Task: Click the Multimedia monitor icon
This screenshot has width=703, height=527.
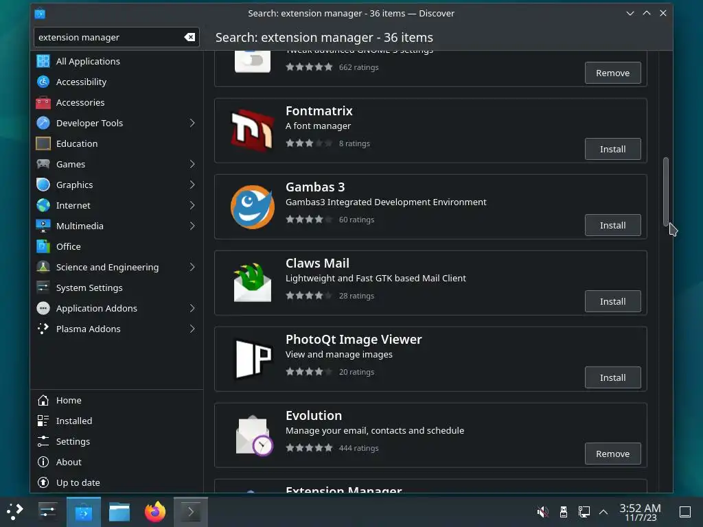Action: click(x=43, y=226)
